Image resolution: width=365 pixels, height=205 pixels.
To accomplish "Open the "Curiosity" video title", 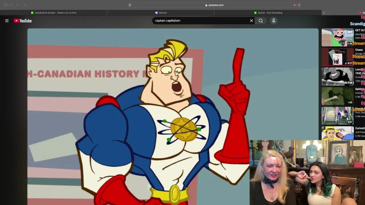I will point(360,128).
